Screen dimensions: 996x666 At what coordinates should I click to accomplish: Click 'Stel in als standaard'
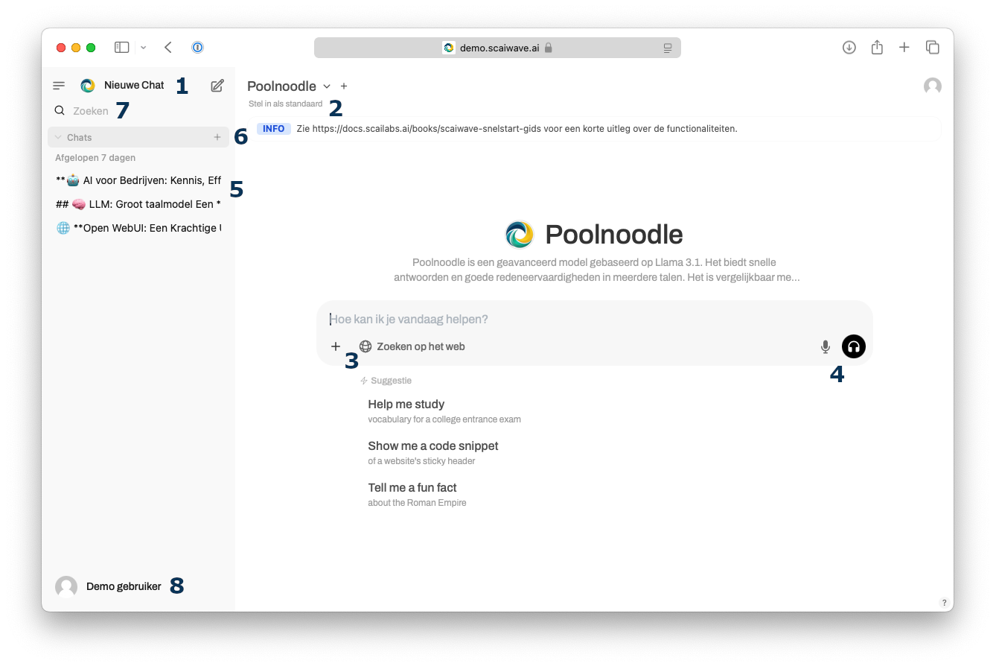286,104
